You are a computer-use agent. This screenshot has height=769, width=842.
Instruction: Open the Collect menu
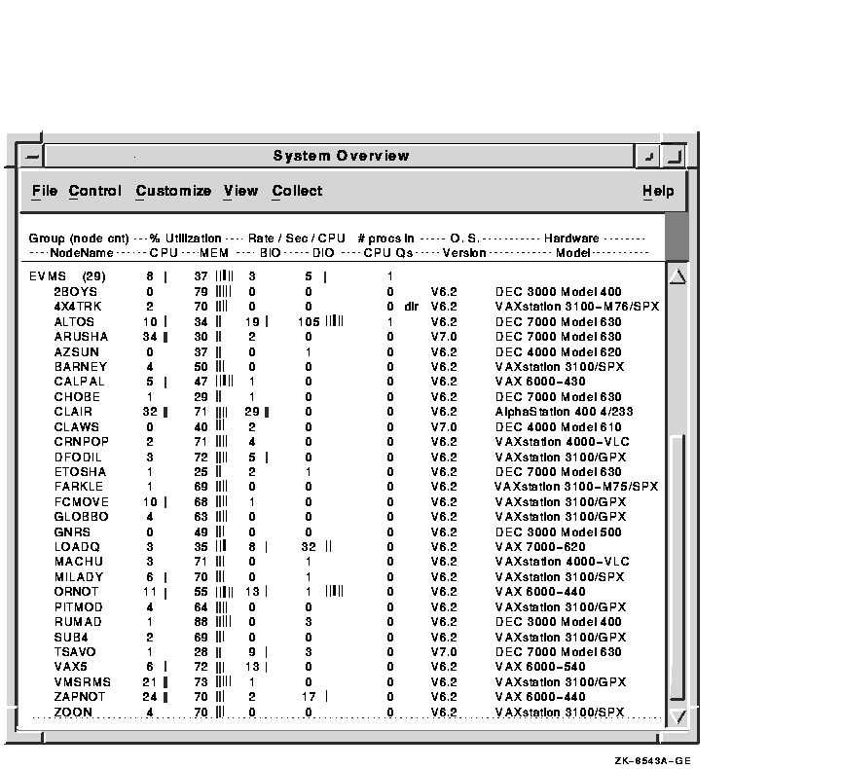[x=297, y=192]
